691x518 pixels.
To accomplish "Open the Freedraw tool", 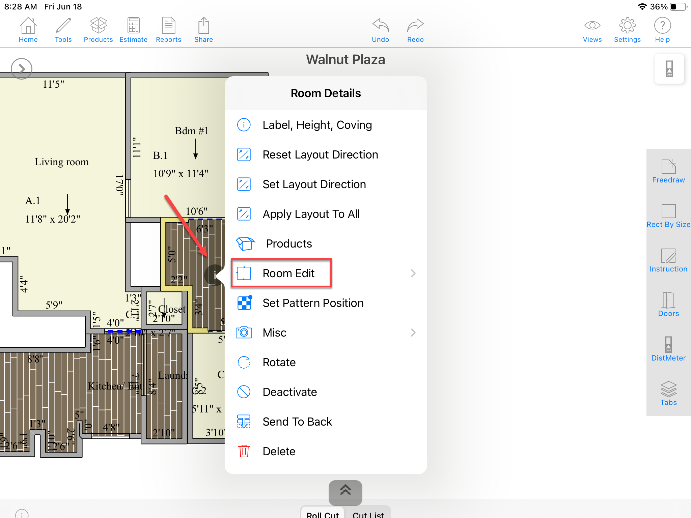I will [668, 171].
